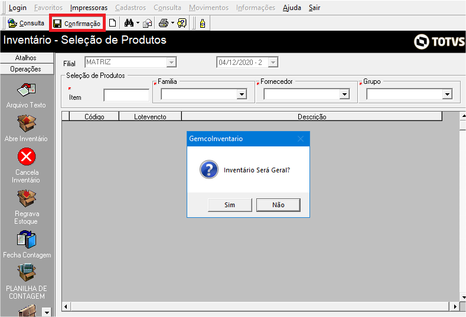The width and height of the screenshot is (466, 317).
Task: Open the Grupo dropdown
Action: click(447, 94)
